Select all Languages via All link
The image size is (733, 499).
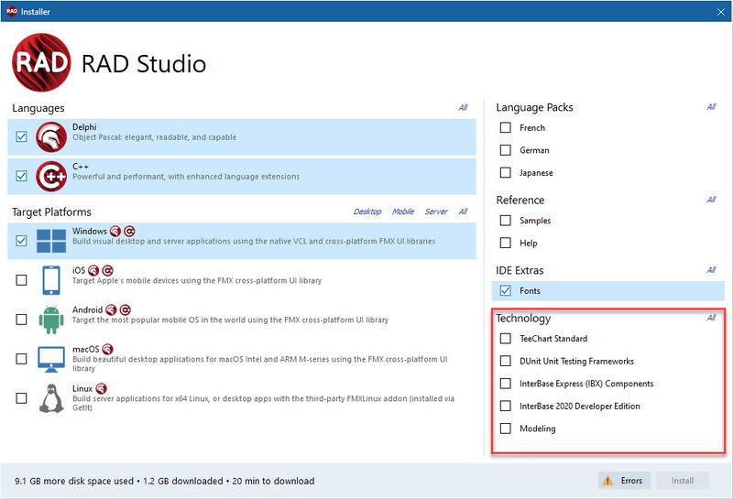(463, 107)
